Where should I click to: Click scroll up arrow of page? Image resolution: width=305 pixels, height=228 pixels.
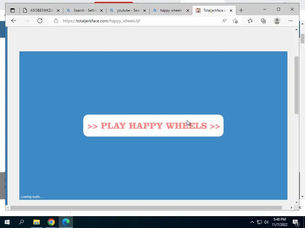[296, 29]
